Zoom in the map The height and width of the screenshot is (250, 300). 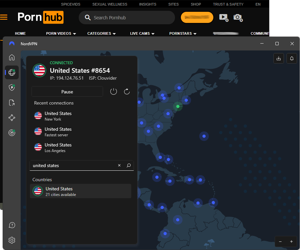291,241
